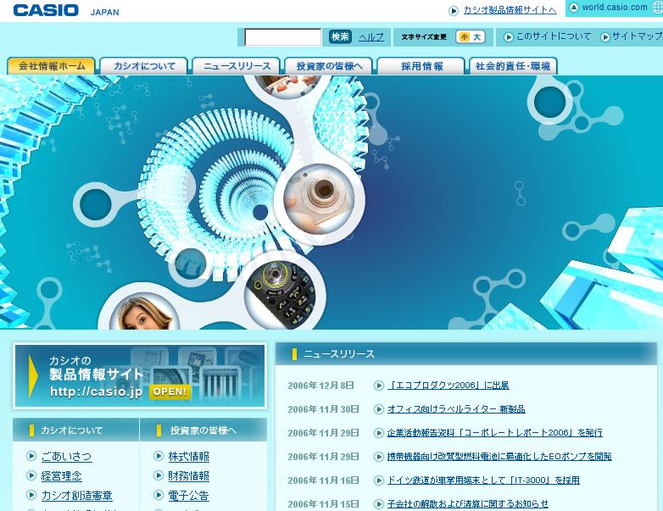Set text size to large 大
The width and height of the screenshot is (663, 511).
pos(477,37)
